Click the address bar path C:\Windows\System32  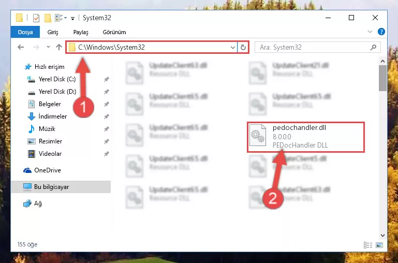click(x=111, y=47)
